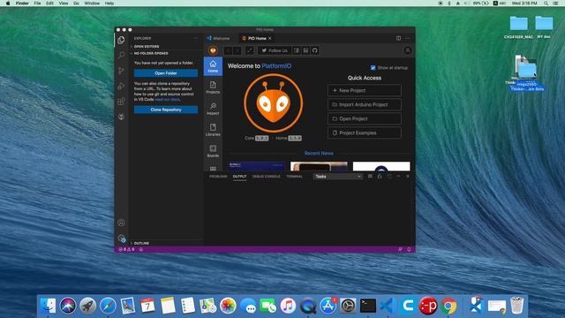This screenshot has height=318, width=565.
Task: Open the Tasks output channel dropdown
Action: (x=337, y=177)
